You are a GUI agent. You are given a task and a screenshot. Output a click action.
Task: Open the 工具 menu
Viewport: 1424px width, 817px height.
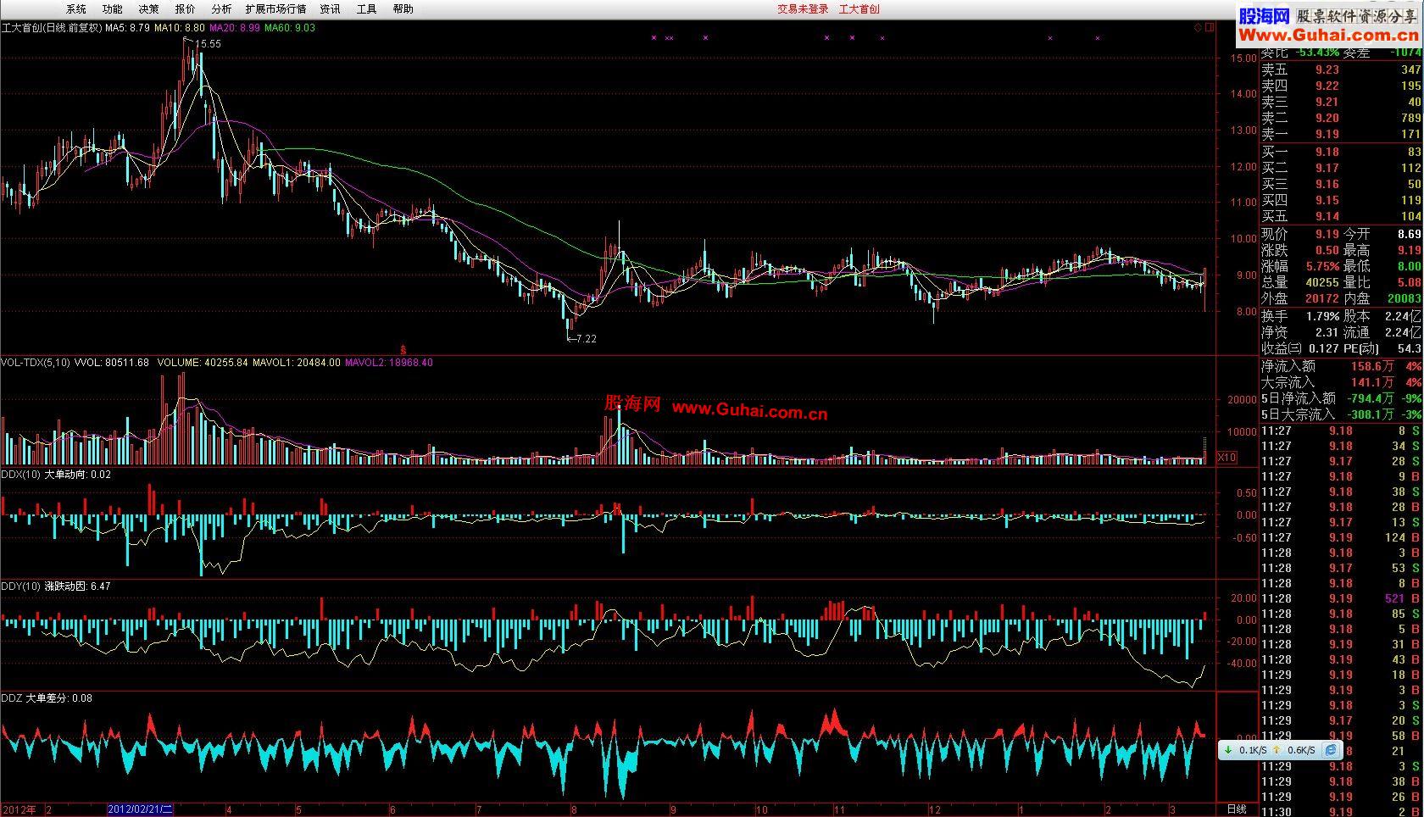367,9
